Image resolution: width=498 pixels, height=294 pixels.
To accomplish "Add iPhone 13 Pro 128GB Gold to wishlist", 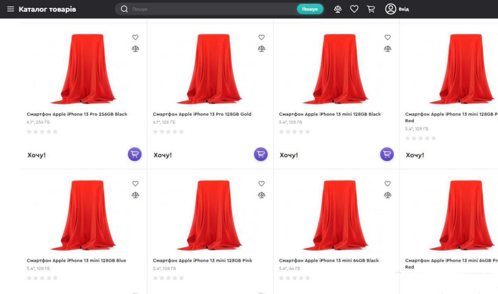I will 261,37.
